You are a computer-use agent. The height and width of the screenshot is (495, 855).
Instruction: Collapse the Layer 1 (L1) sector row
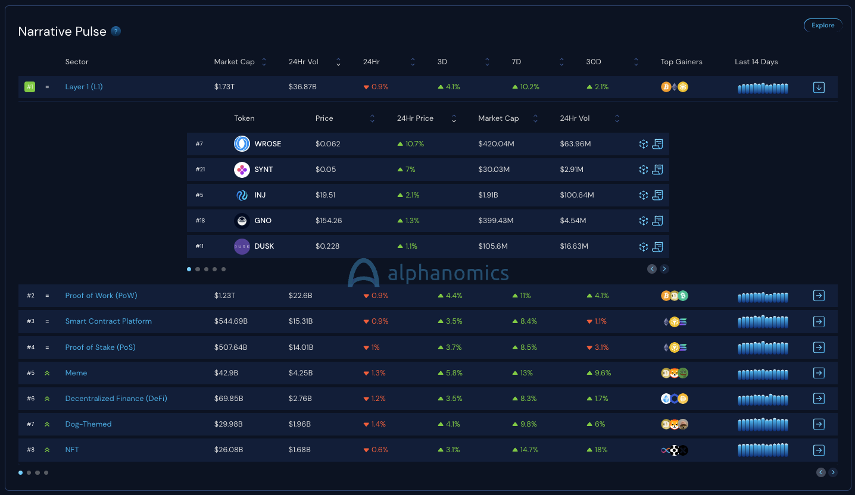pyautogui.click(x=819, y=87)
